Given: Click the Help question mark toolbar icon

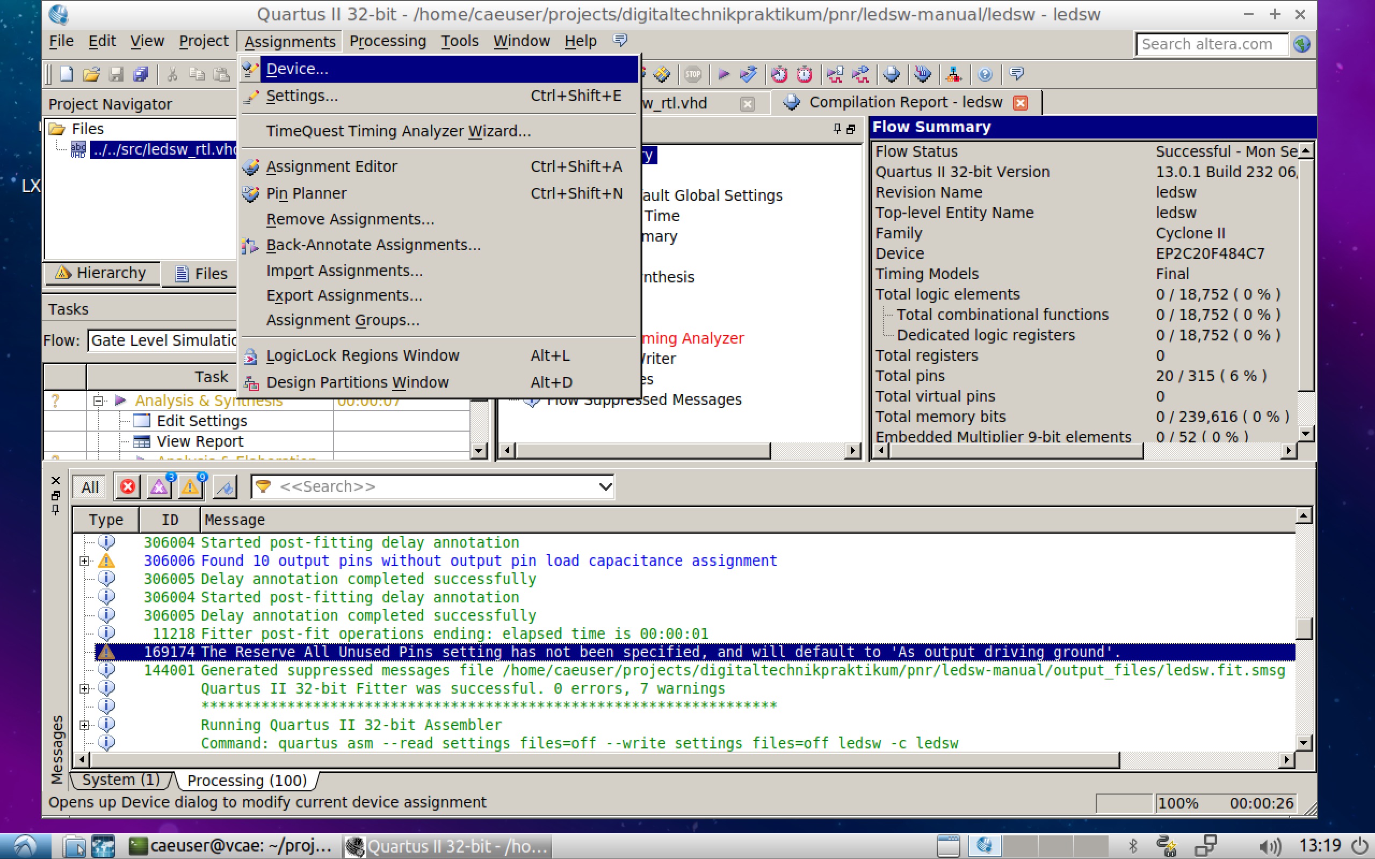Looking at the screenshot, I should pos(985,74).
